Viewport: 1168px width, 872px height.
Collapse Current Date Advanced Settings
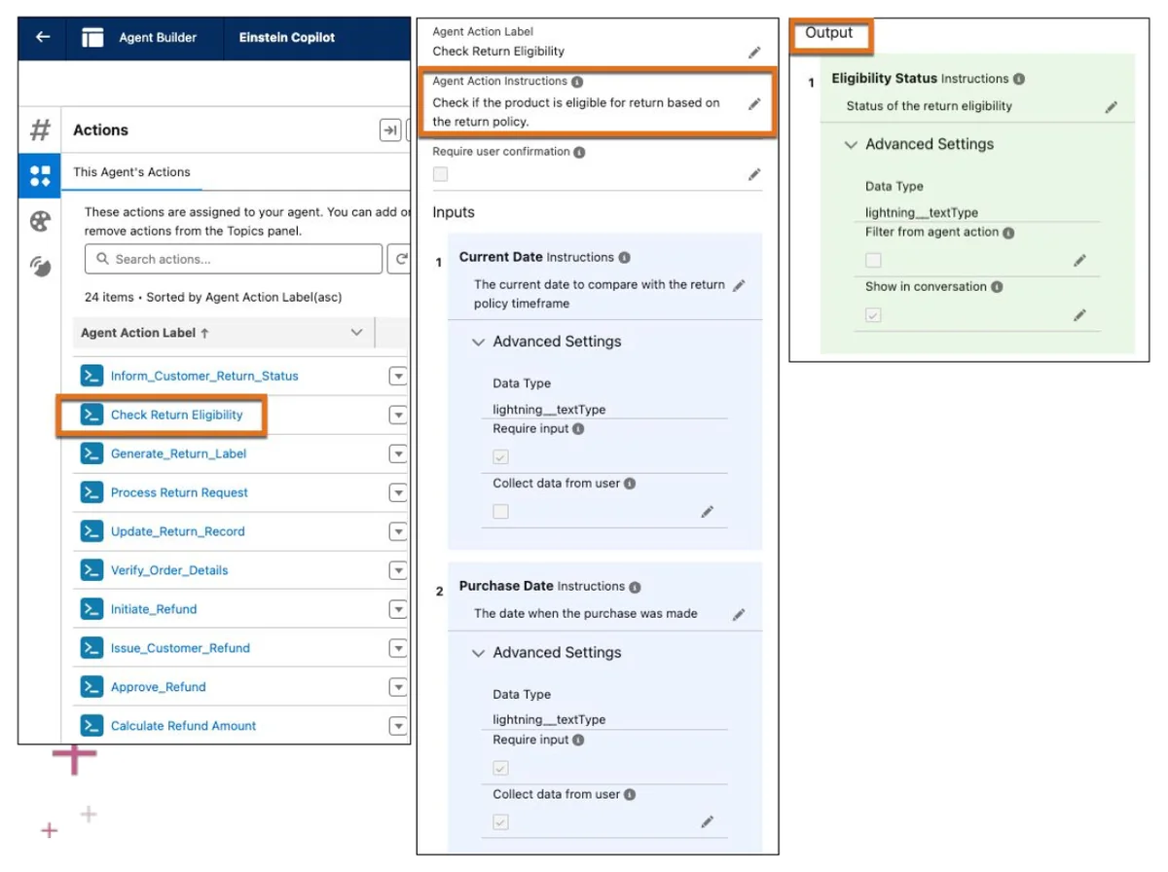pyautogui.click(x=478, y=343)
